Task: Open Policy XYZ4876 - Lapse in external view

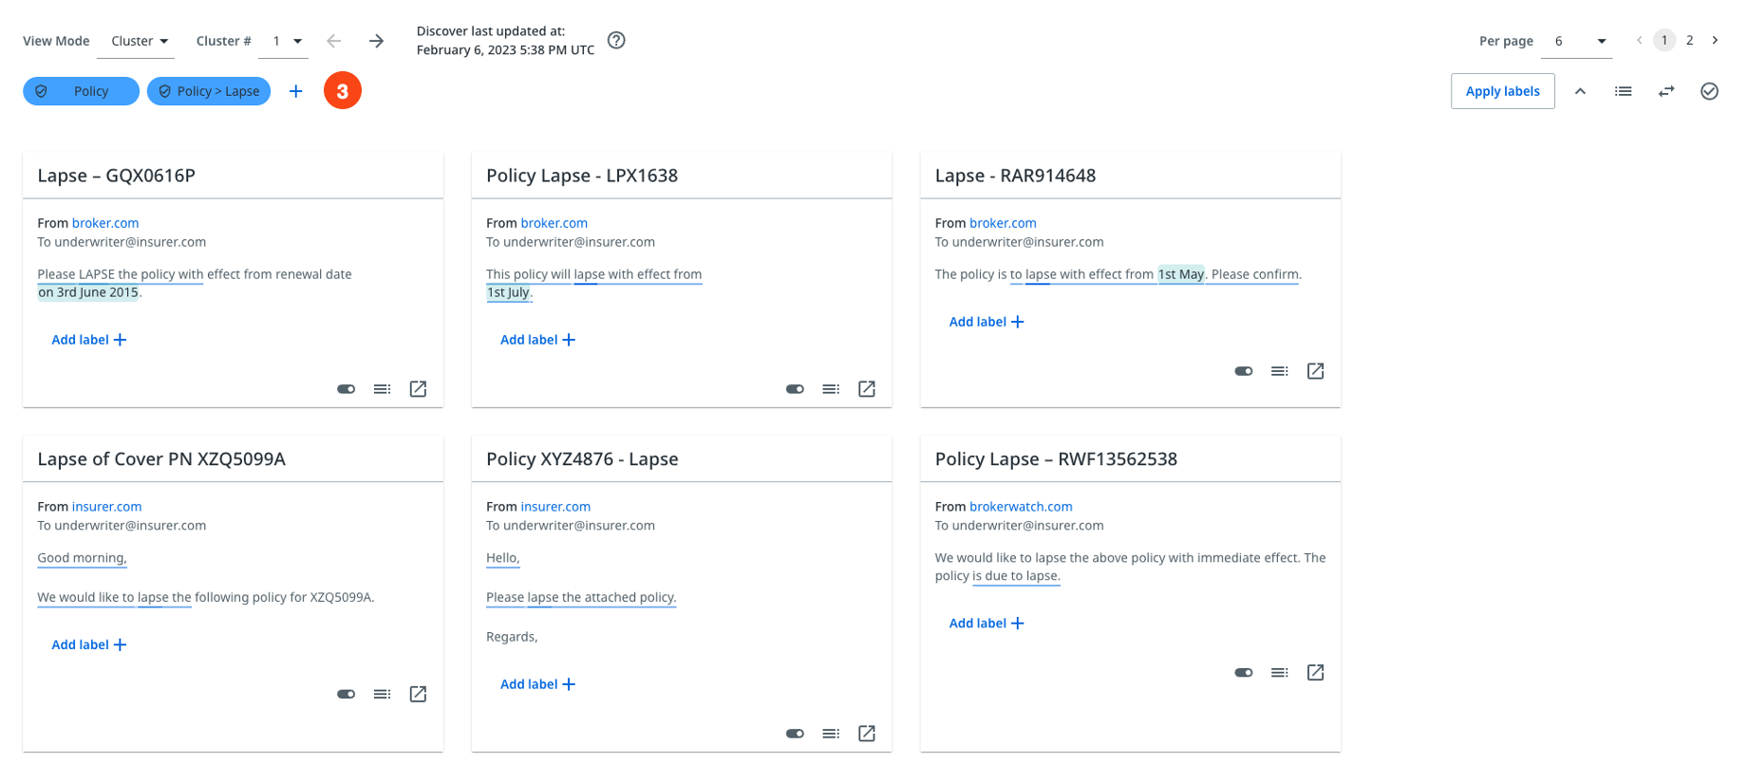Action: (867, 734)
